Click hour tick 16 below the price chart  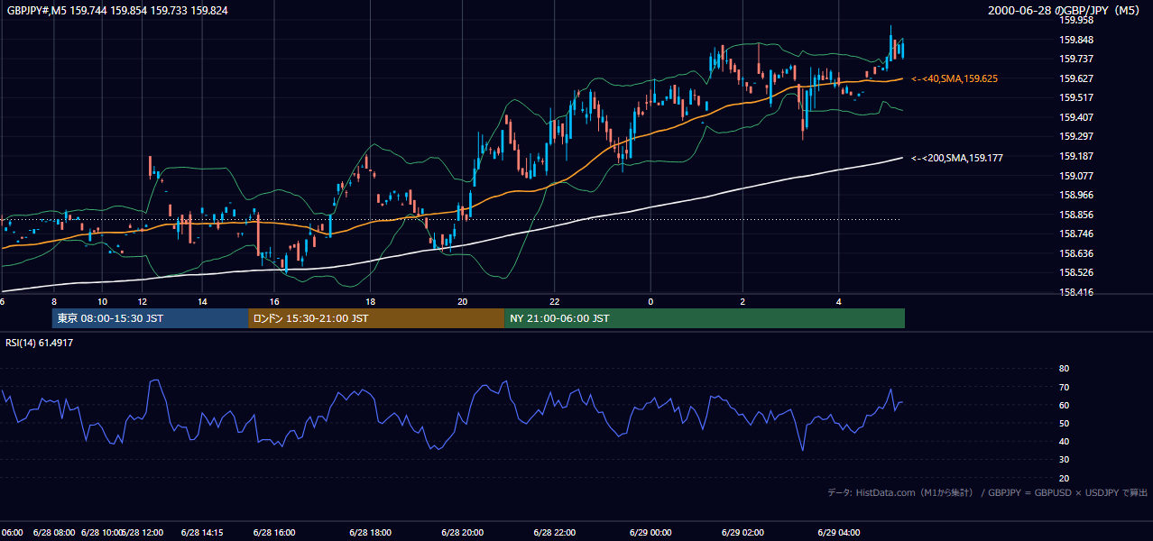[x=274, y=301]
